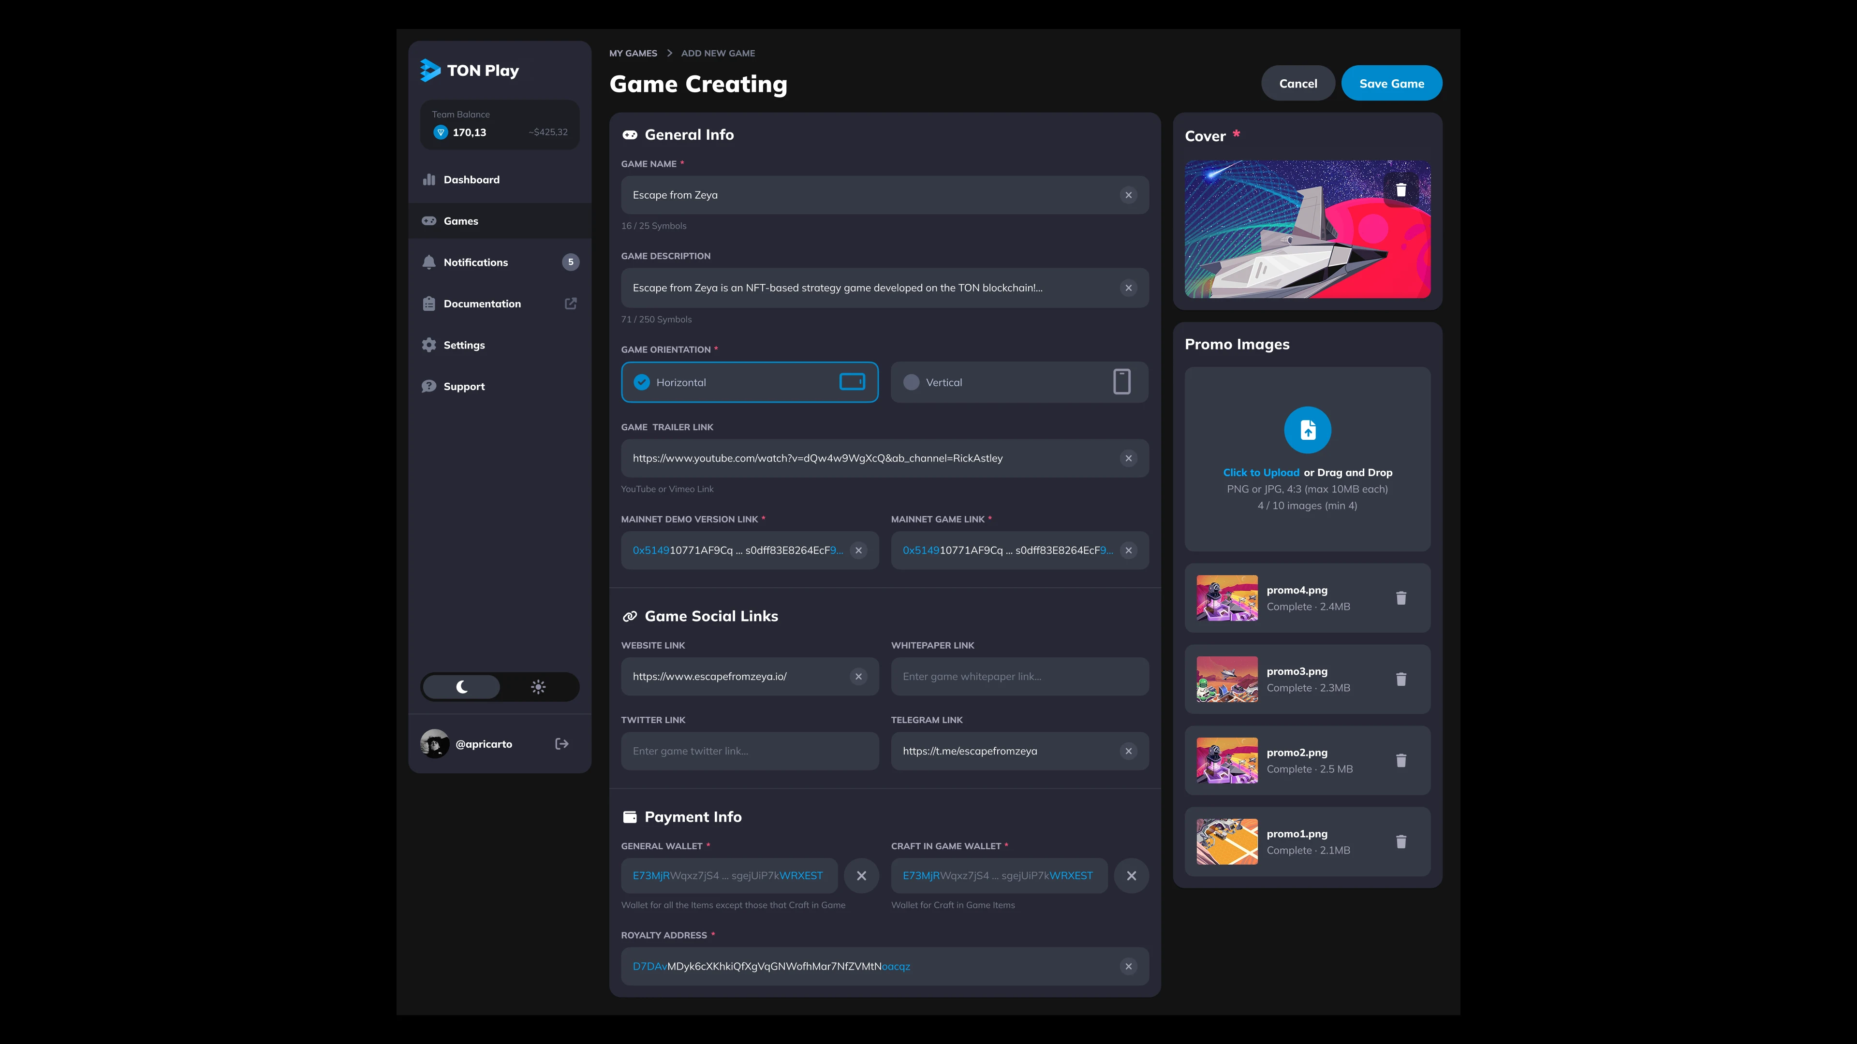Switch to dark mode moon toggle
The width and height of the screenshot is (1857, 1044).
pyautogui.click(x=461, y=687)
